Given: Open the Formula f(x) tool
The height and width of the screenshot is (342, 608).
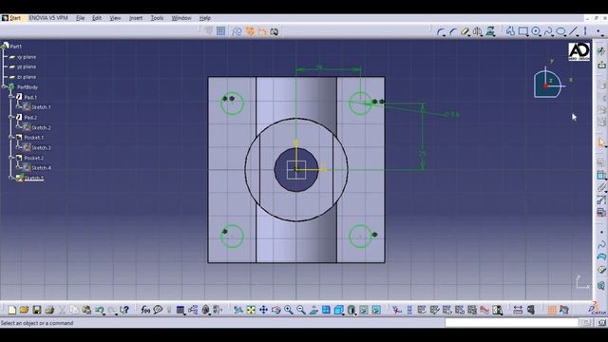Looking at the screenshot, I should point(145,310).
